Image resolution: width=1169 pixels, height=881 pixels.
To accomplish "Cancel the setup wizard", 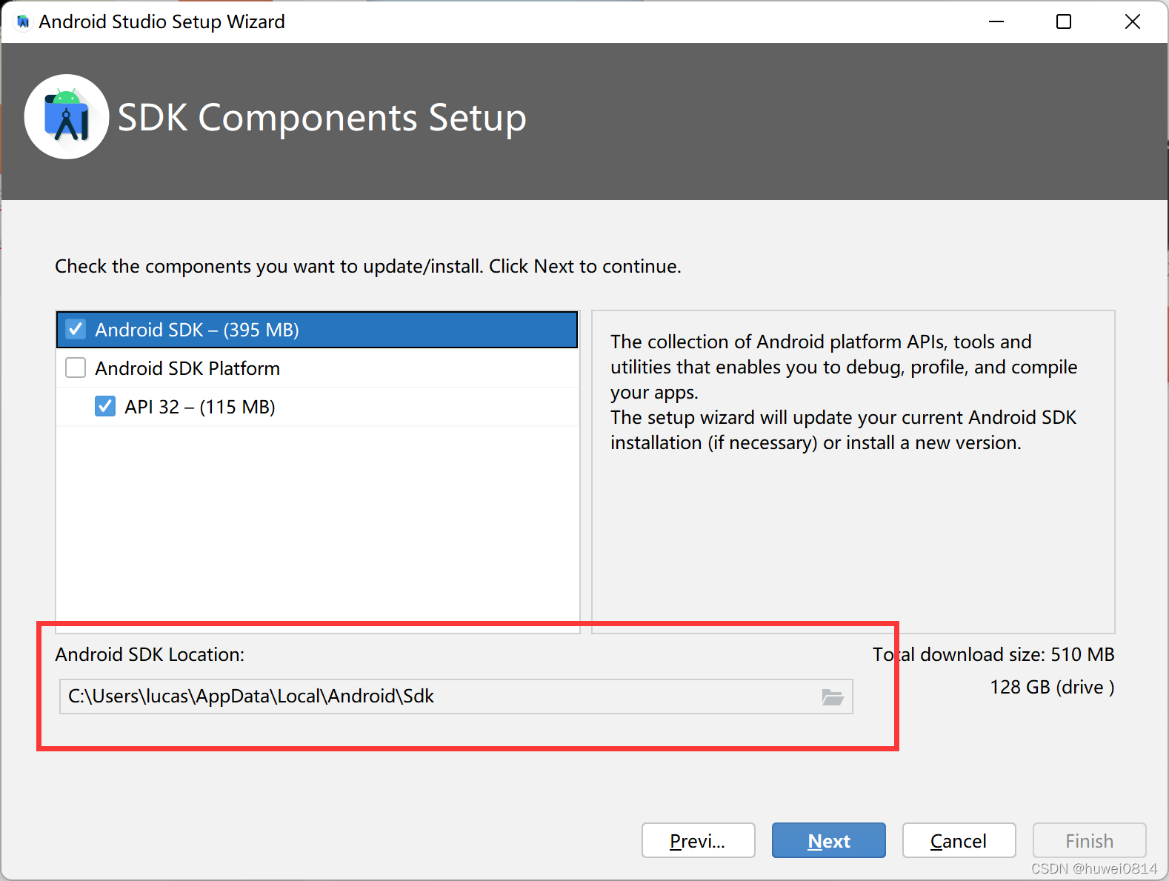I will pos(959,840).
